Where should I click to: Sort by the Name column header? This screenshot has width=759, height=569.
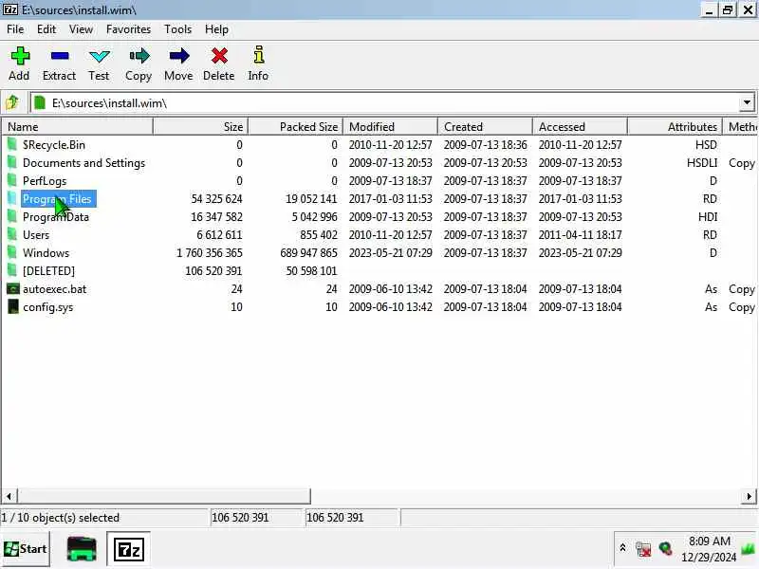(x=77, y=127)
